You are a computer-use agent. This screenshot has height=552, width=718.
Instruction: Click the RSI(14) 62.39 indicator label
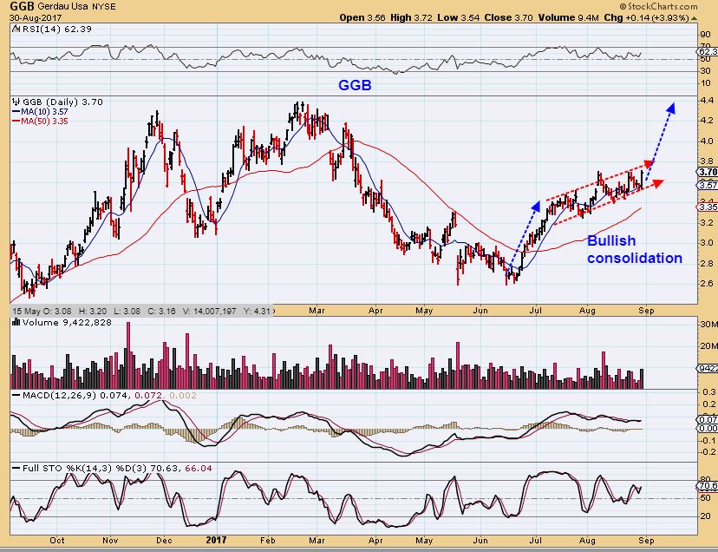click(x=56, y=29)
